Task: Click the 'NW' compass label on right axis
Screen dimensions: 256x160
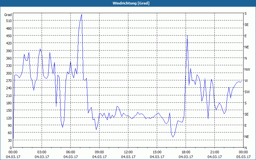Action: click(247, 69)
